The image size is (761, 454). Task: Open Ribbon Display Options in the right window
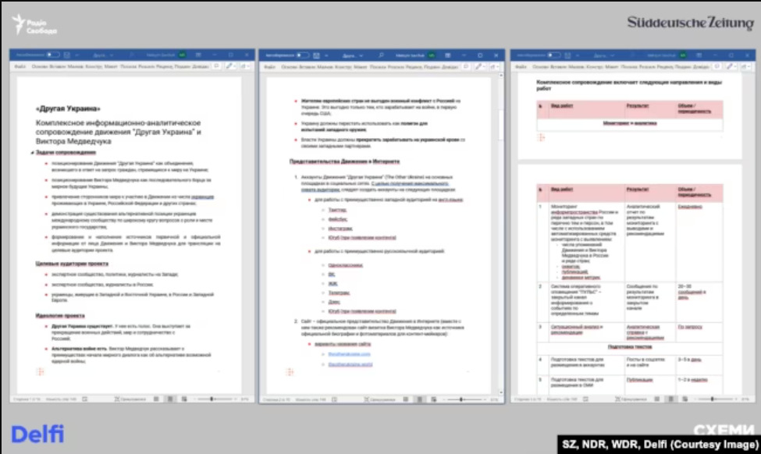point(699,55)
